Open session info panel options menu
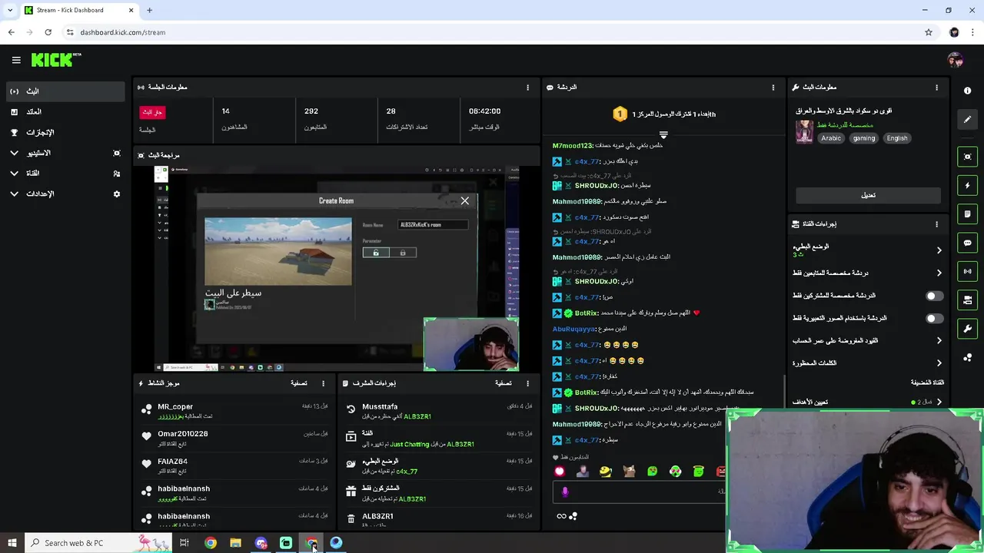Viewport: 984px width, 553px height. click(527, 88)
